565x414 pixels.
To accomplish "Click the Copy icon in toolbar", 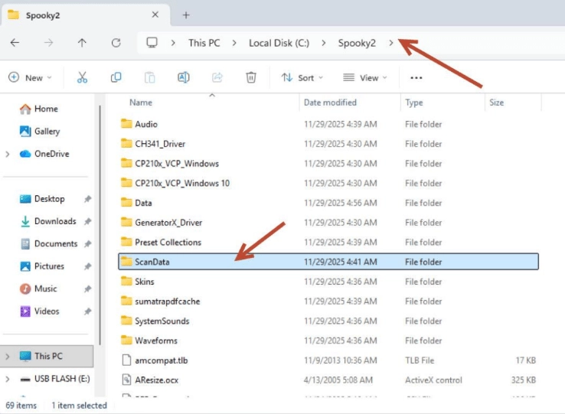I will click(116, 77).
